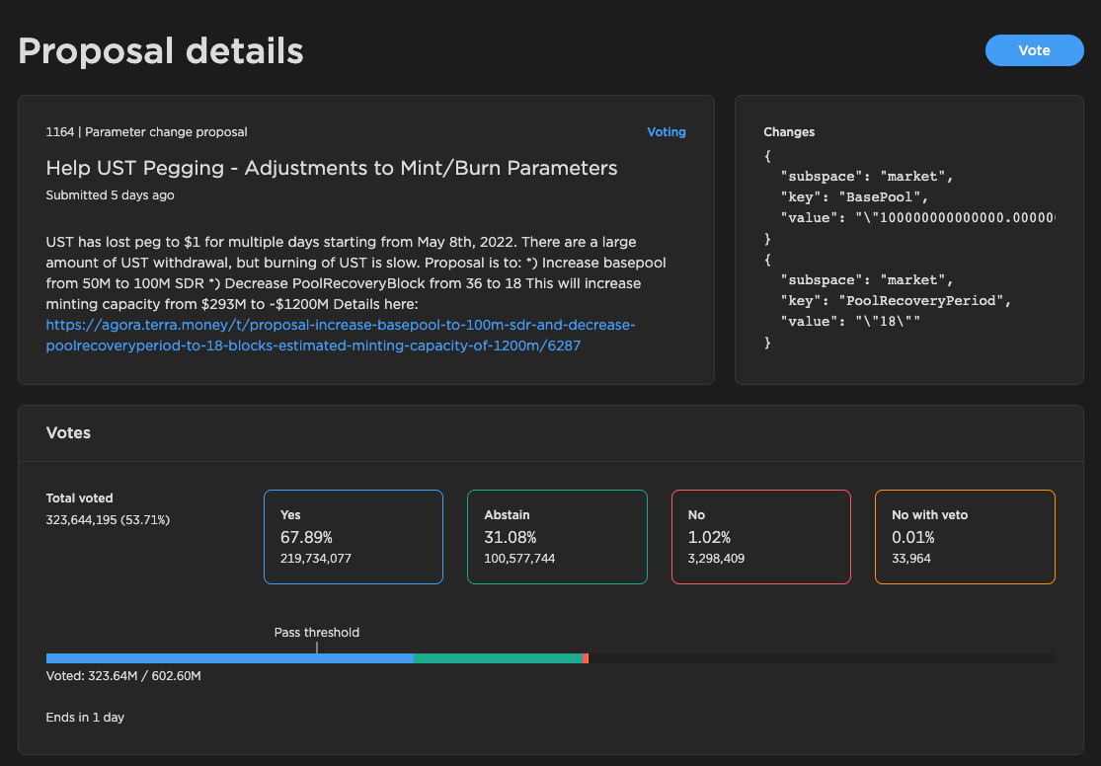
Task: Click the Voting status label
Action: tap(666, 132)
